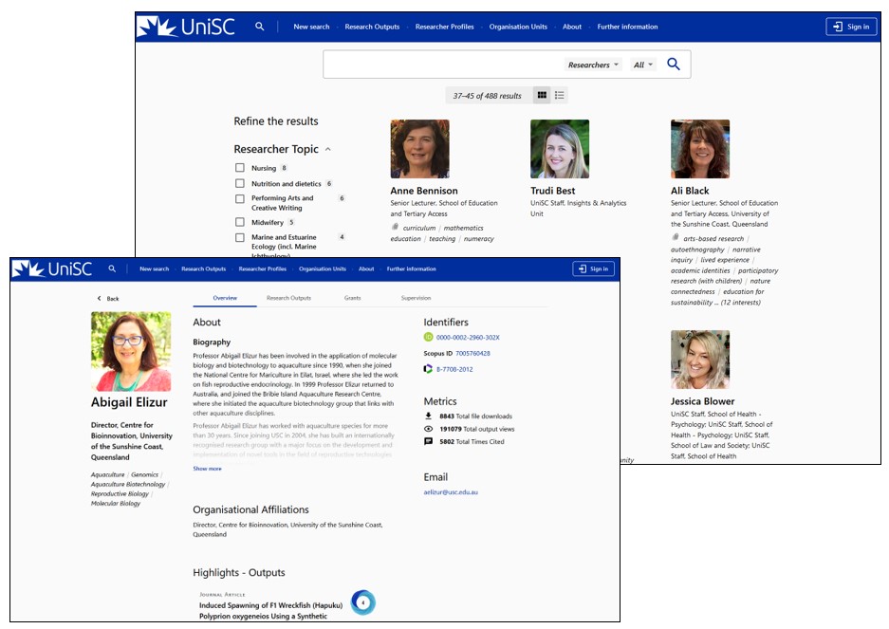Click the UniSC logo in the front window
The width and height of the screenshot is (889, 629).
pyautogui.click(x=52, y=269)
